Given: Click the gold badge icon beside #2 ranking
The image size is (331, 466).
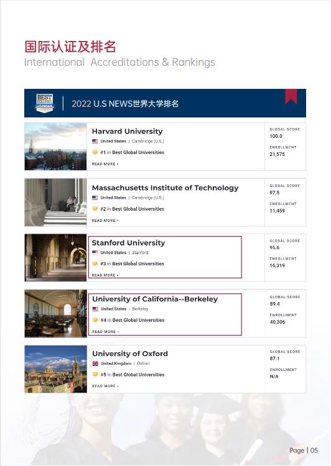Looking at the screenshot, I should click(x=95, y=209).
